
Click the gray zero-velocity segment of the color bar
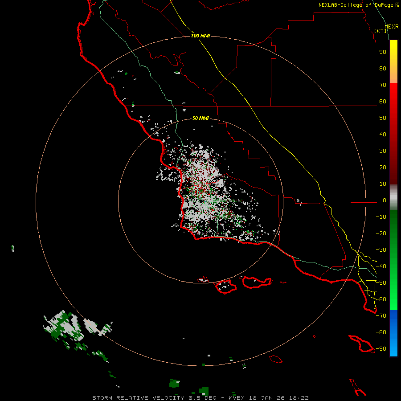(x=393, y=197)
